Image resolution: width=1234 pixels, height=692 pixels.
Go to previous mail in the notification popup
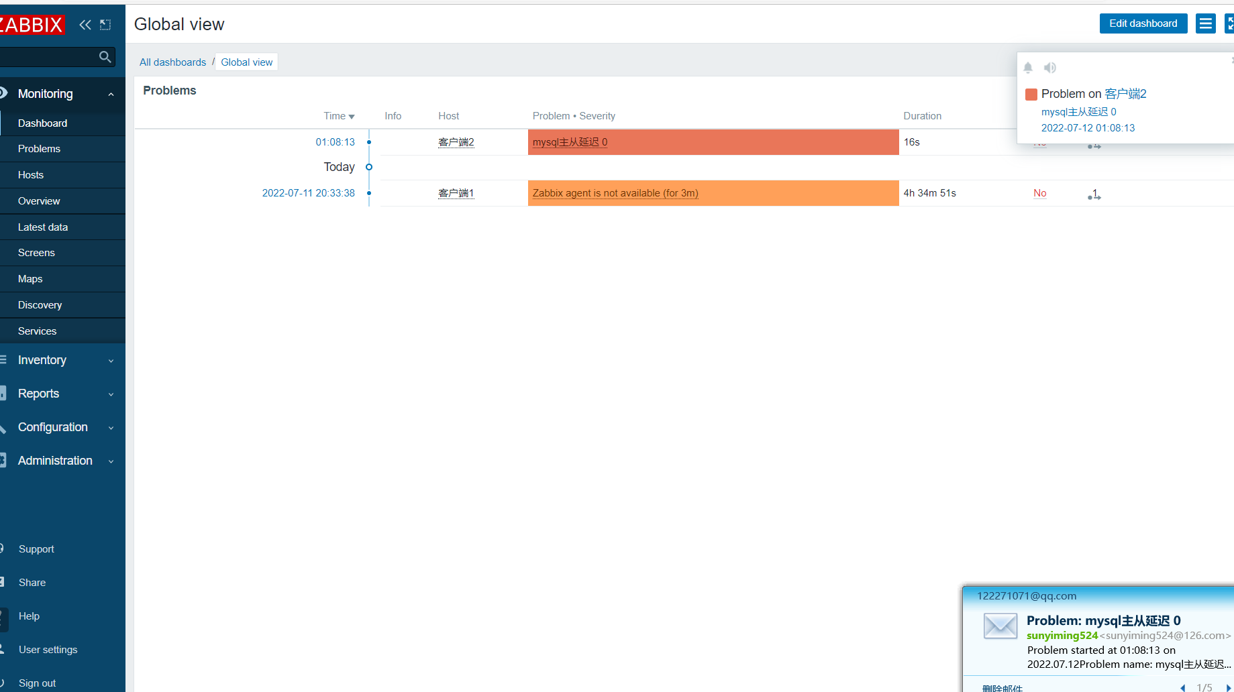point(1182,687)
